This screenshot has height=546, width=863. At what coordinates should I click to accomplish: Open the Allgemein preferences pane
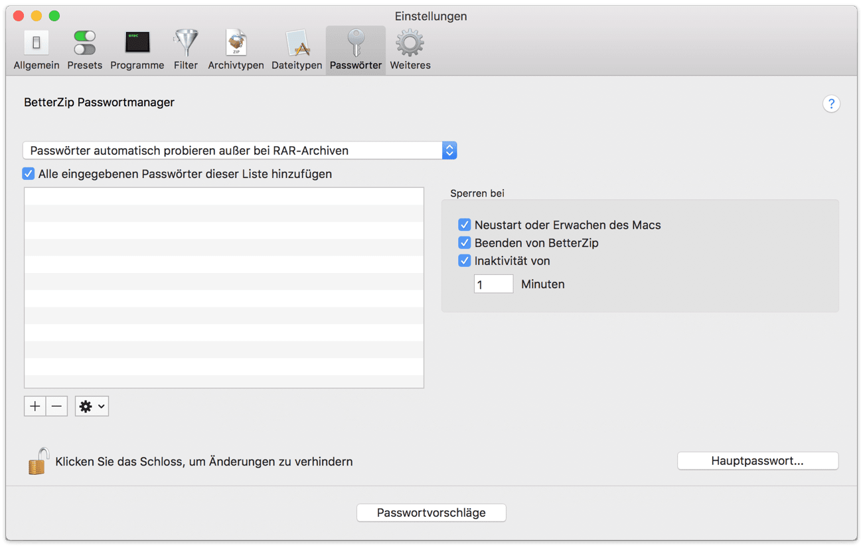point(37,50)
